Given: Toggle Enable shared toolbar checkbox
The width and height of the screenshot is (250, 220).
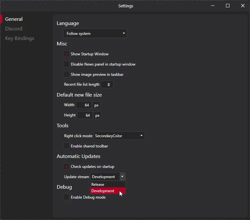Looking at the screenshot, I should (x=66, y=146).
